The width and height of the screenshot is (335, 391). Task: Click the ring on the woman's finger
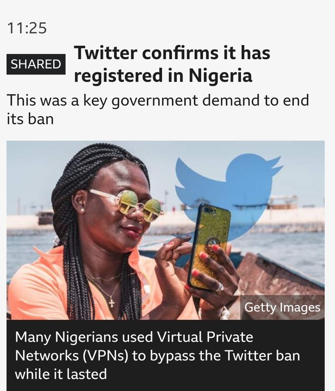point(220,287)
